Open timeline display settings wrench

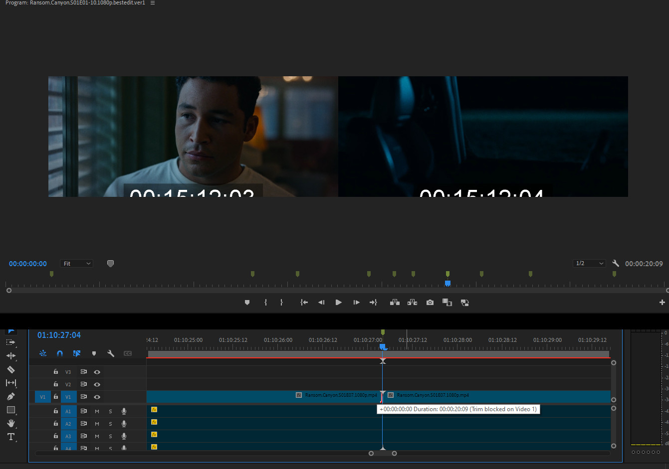click(111, 353)
